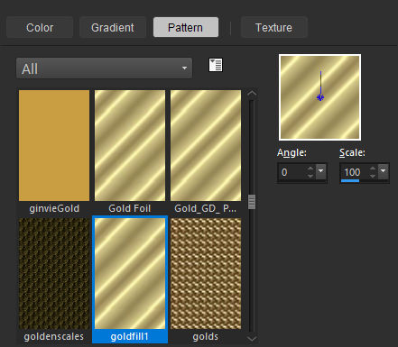Click the goldenscales label text
Viewport: 398px width, 347px height.
click(54, 336)
